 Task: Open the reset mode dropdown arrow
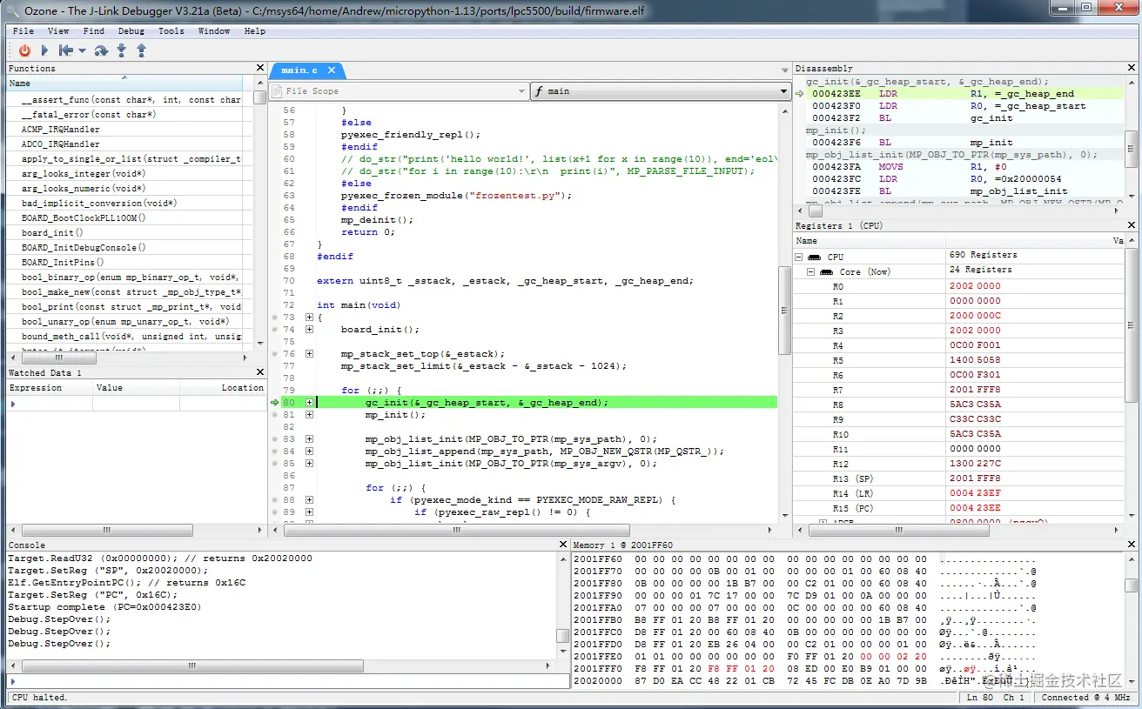pyautogui.click(x=82, y=50)
